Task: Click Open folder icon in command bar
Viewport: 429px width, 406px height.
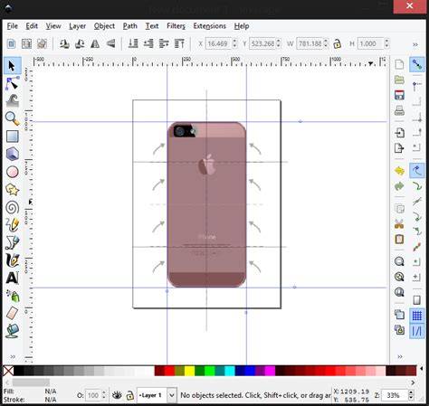Action: pos(399,80)
